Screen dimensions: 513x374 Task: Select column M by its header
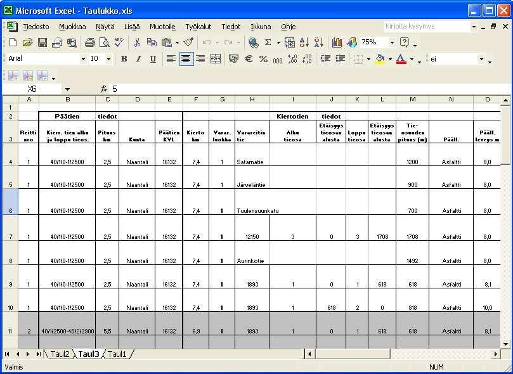[x=413, y=100]
